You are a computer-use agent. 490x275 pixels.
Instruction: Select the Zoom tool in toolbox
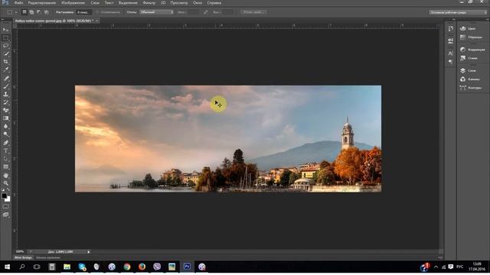[5, 183]
